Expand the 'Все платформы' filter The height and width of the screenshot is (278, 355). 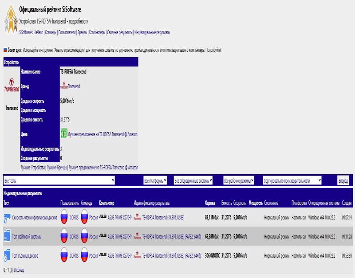(x=155, y=180)
